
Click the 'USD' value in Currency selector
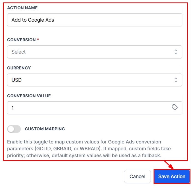pos(17,80)
